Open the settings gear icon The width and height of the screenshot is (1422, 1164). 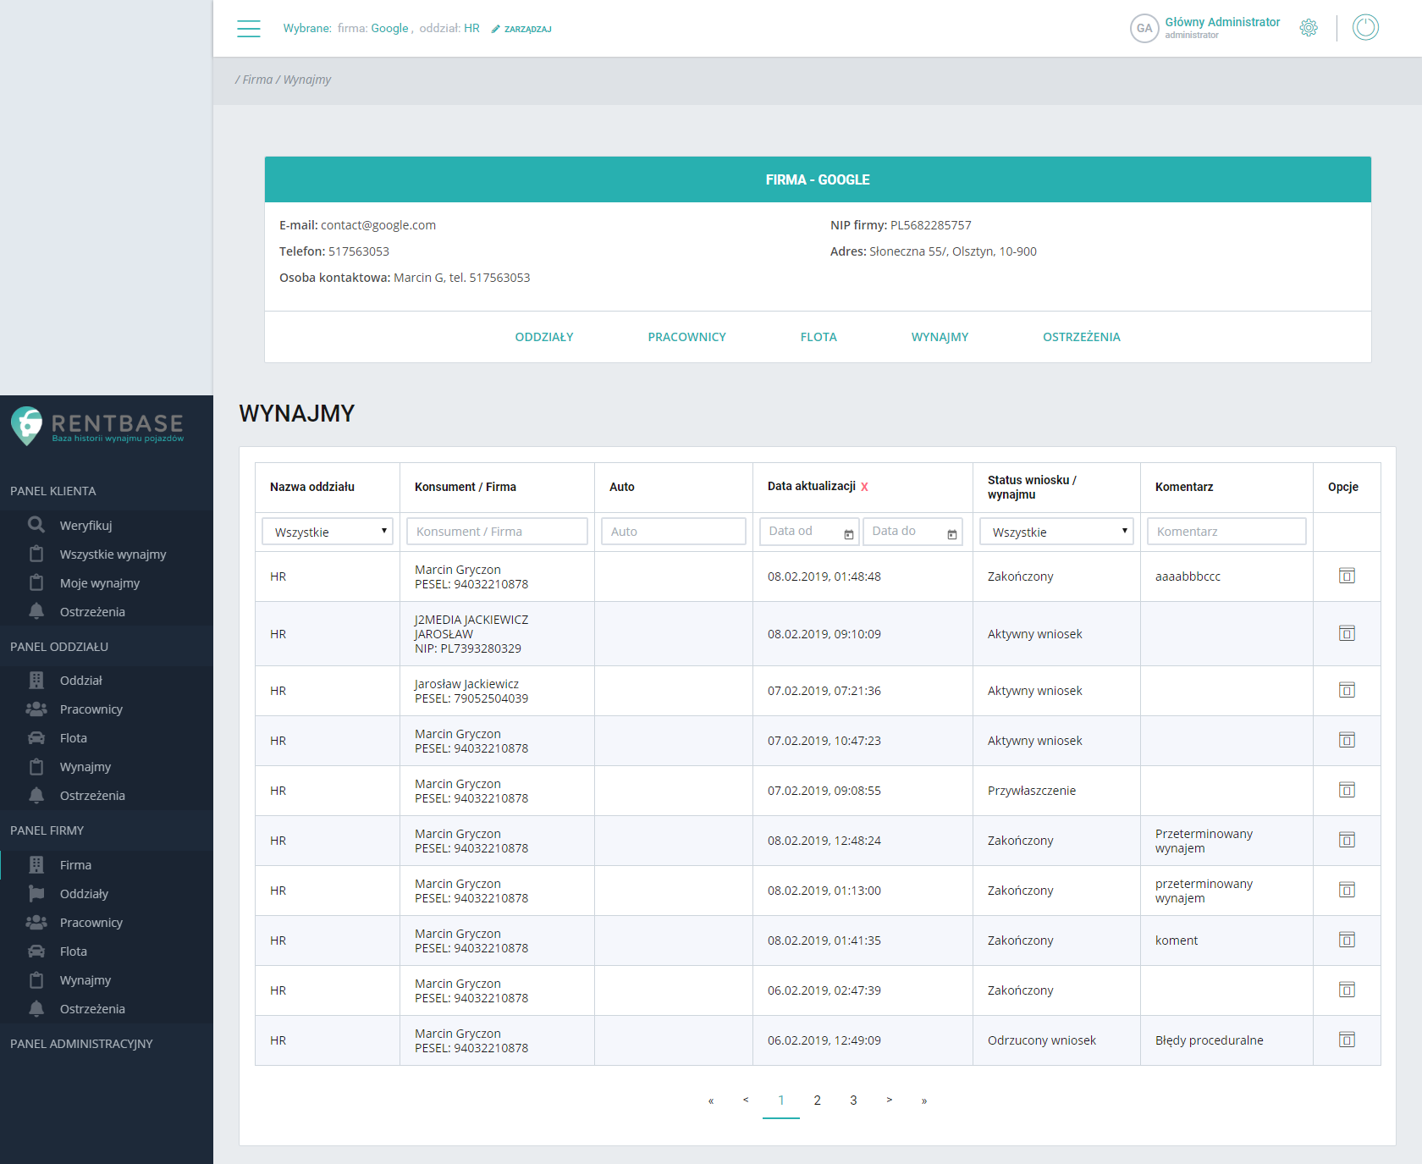(1309, 28)
